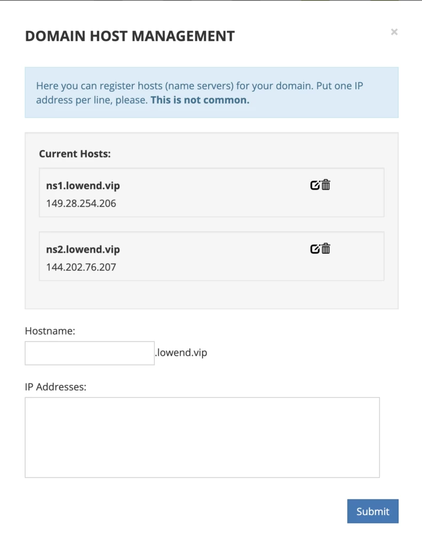Delete the ns1.lowend.vip host via trash icon

(x=326, y=185)
